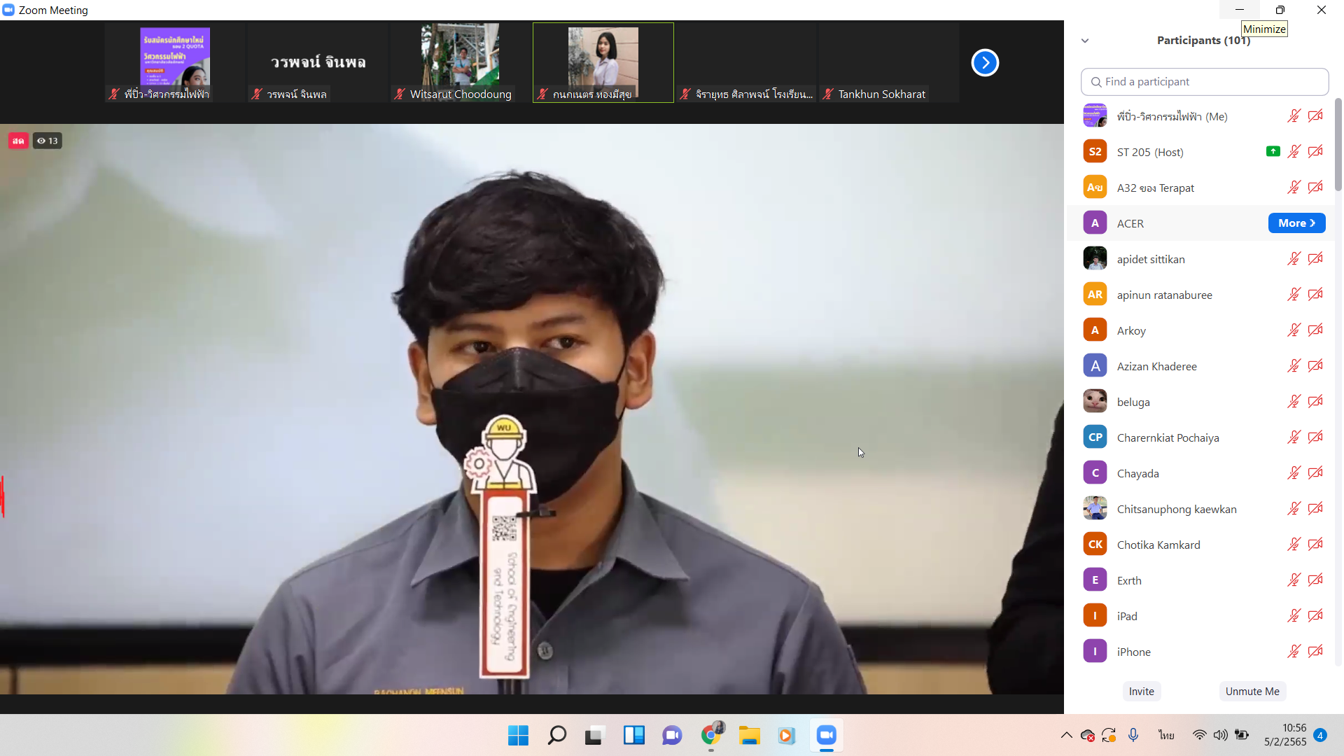The width and height of the screenshot is (1344, 756).
Task: Toggle my microphone mute icon in participants
Action: [1294, 116]
